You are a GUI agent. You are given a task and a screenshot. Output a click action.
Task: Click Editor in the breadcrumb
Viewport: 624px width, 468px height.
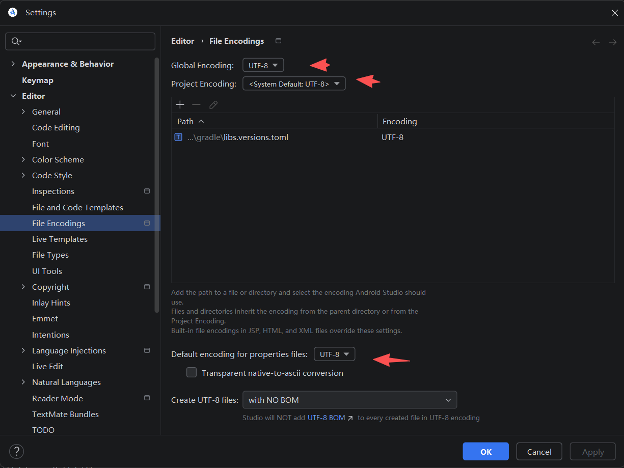coord(183,41)
